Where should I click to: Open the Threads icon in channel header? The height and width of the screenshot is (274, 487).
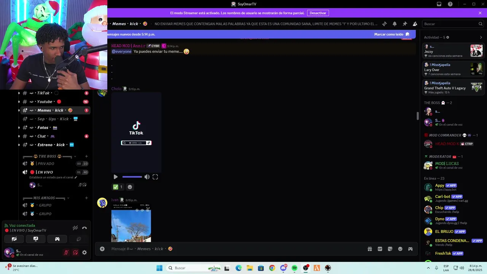tap(384, 24)
